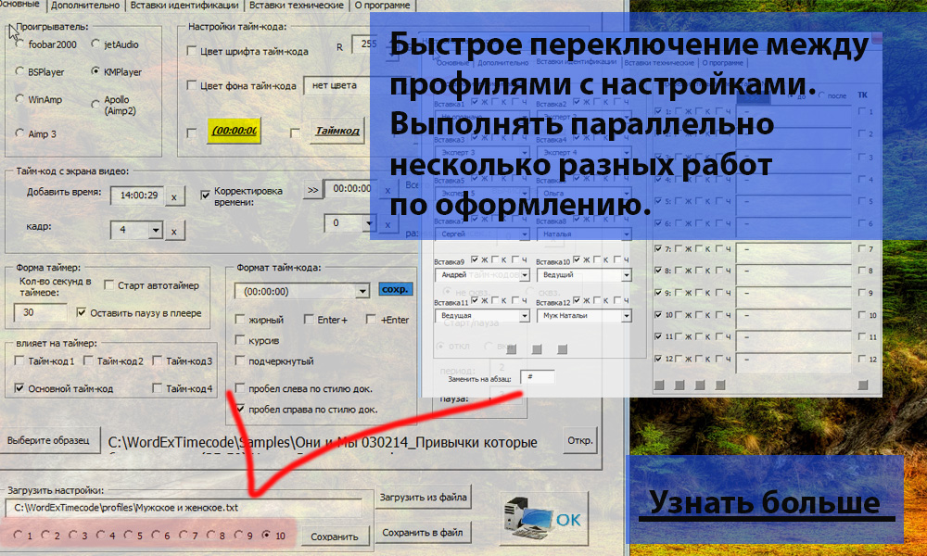The height and width of the screenshot is (556, 927).
Task: Toggle ТК 12 checkbox in second window
Action: [861, 359]
